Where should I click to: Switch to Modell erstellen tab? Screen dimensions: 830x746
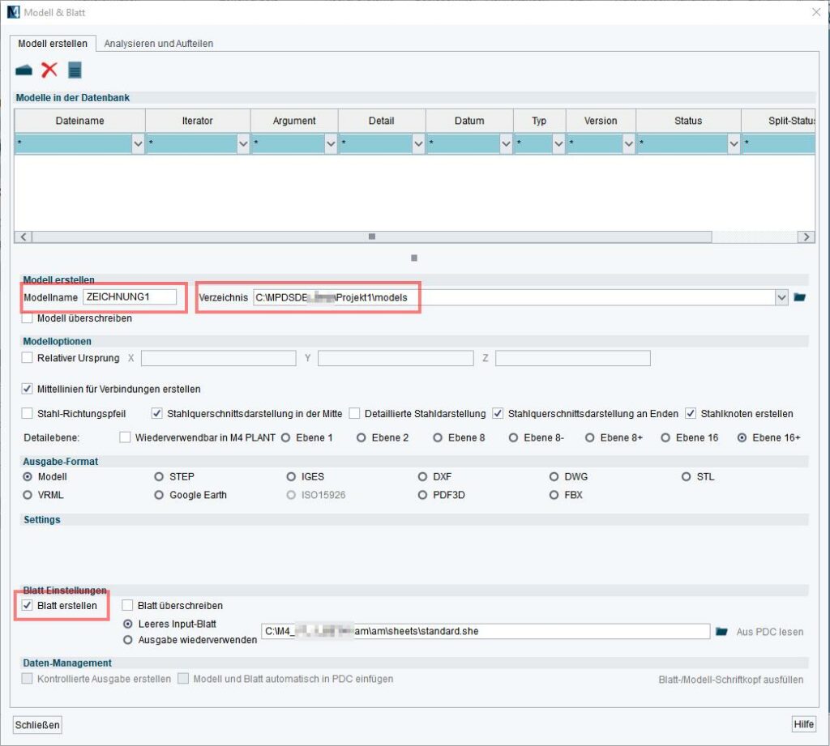click(x=53, y=44)
